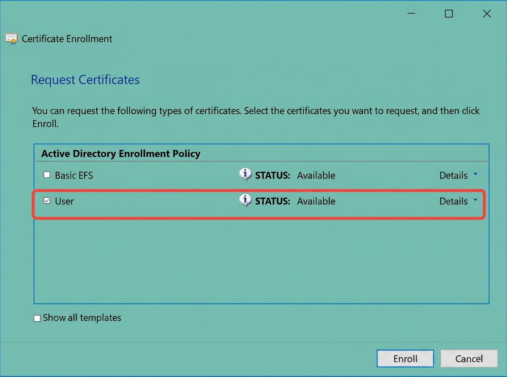Click the info icon beside Basic EFS status
Viewport: 507px width, 377px height.
click(245, 174)
